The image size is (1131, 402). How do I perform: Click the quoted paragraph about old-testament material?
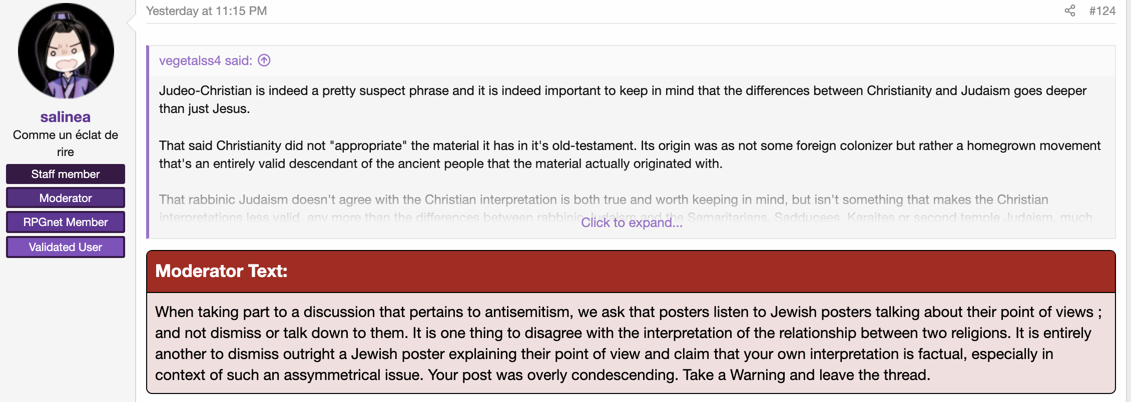coord(630,154)
